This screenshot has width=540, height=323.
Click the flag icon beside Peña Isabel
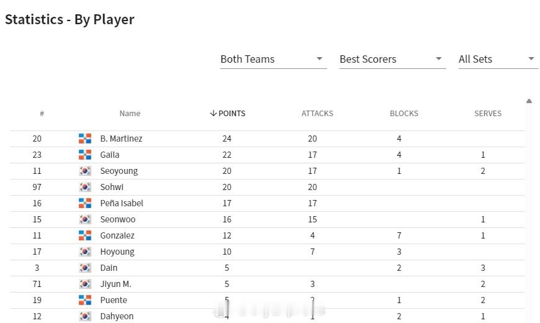[84, 203]
